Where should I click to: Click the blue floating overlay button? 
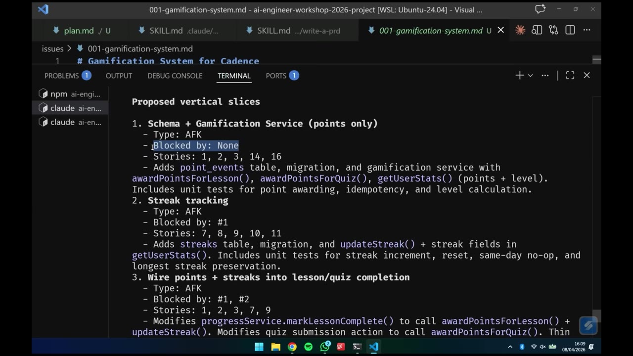pos(588,325)
